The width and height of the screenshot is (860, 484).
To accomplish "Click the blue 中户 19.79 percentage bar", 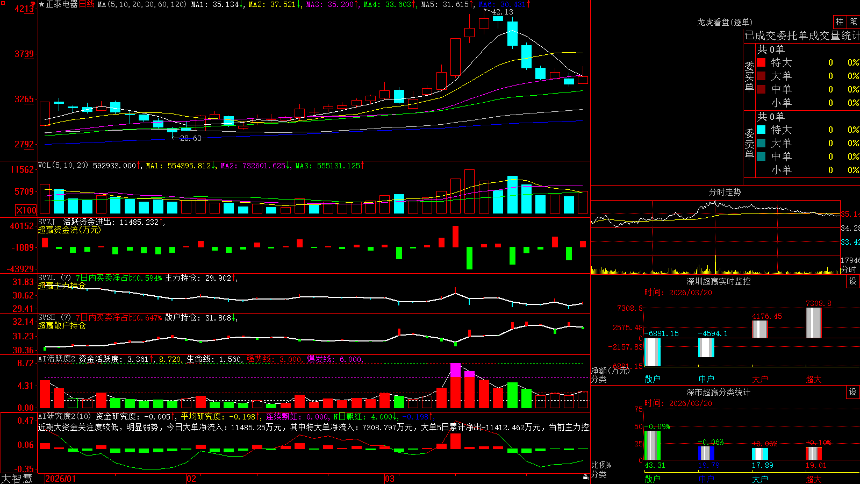I will coord(706,453).
